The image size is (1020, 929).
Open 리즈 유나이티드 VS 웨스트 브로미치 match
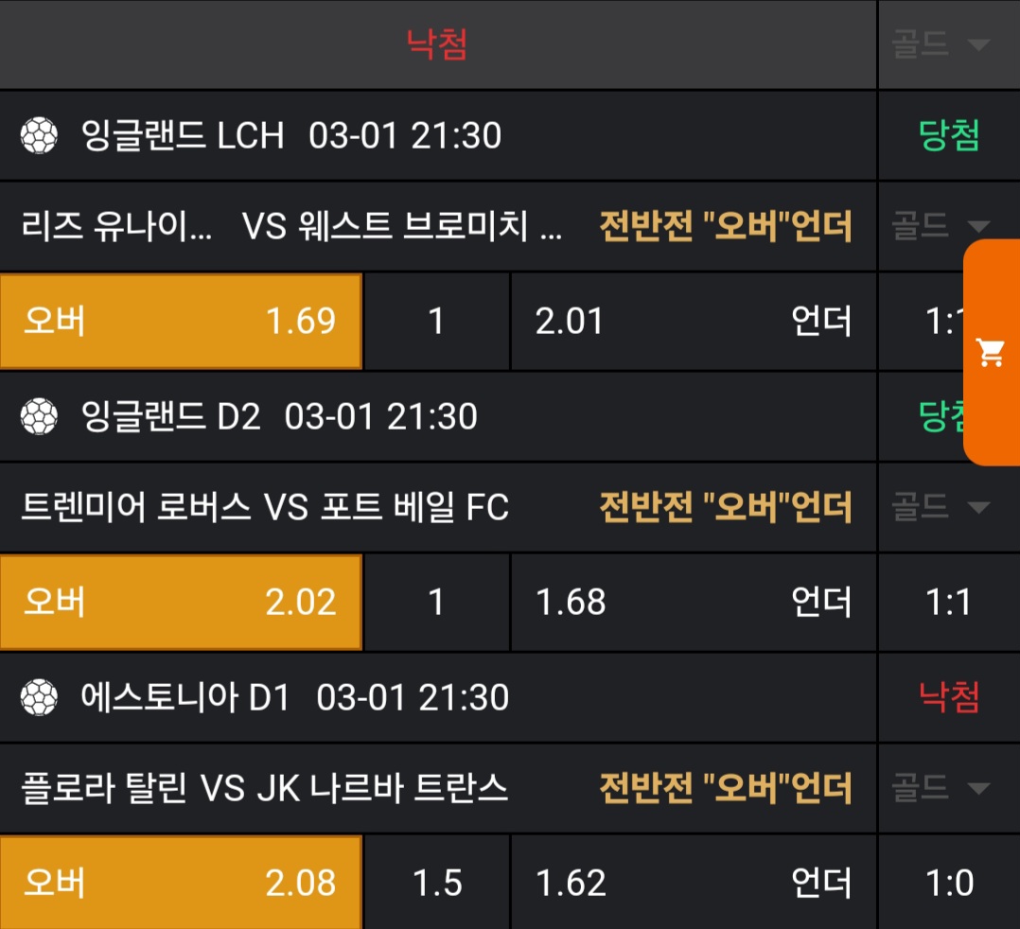[291, 226]
